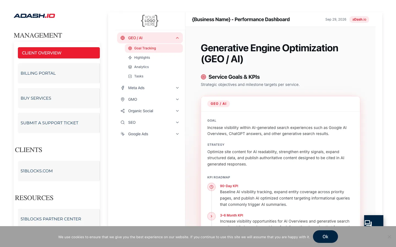Click the Sep 29, 2026 date
Image resolution: width=396 pixels, height=247 pixels.
coord(336,19)
